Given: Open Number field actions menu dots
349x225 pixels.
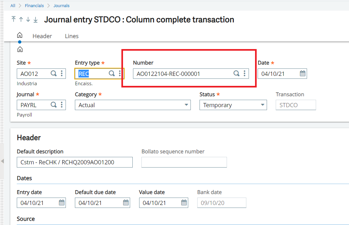Looking at the screenshot, I should (x=244, y=74).
